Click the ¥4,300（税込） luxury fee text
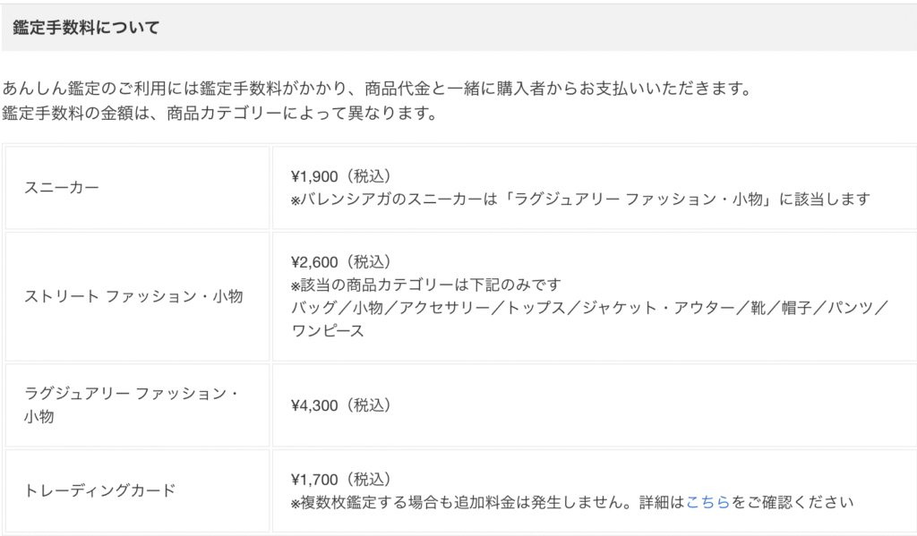Screen dimensions: 917x536 (x=341, y=405)
